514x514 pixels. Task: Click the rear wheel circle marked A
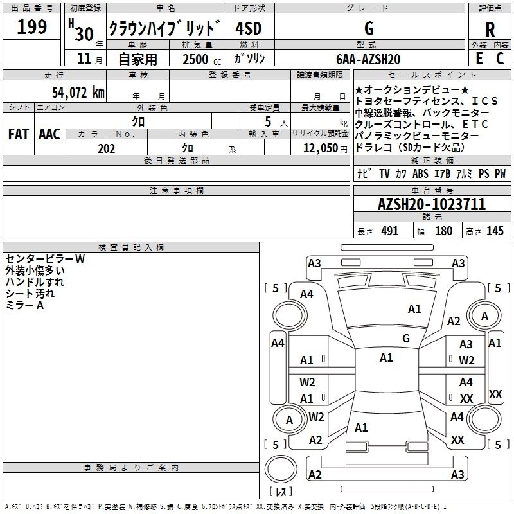289,420
